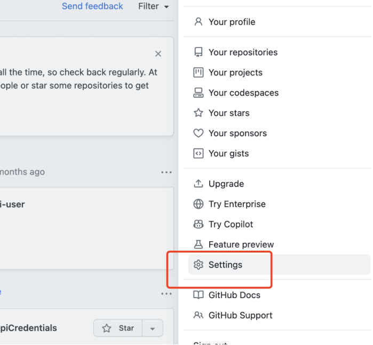
Task: Open the Try Copilot menu item
Action: tap(231, 224)
